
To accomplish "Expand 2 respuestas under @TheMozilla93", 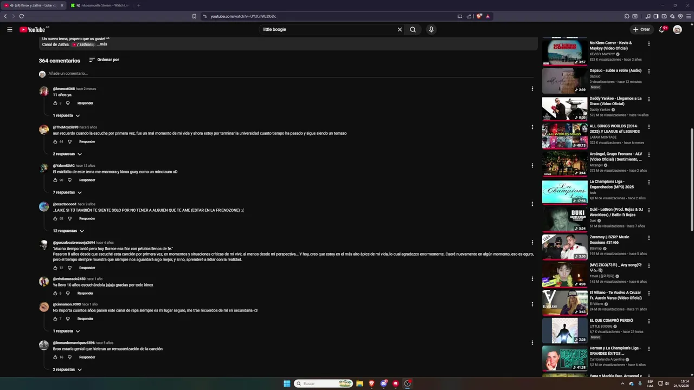I will [67, 154].
